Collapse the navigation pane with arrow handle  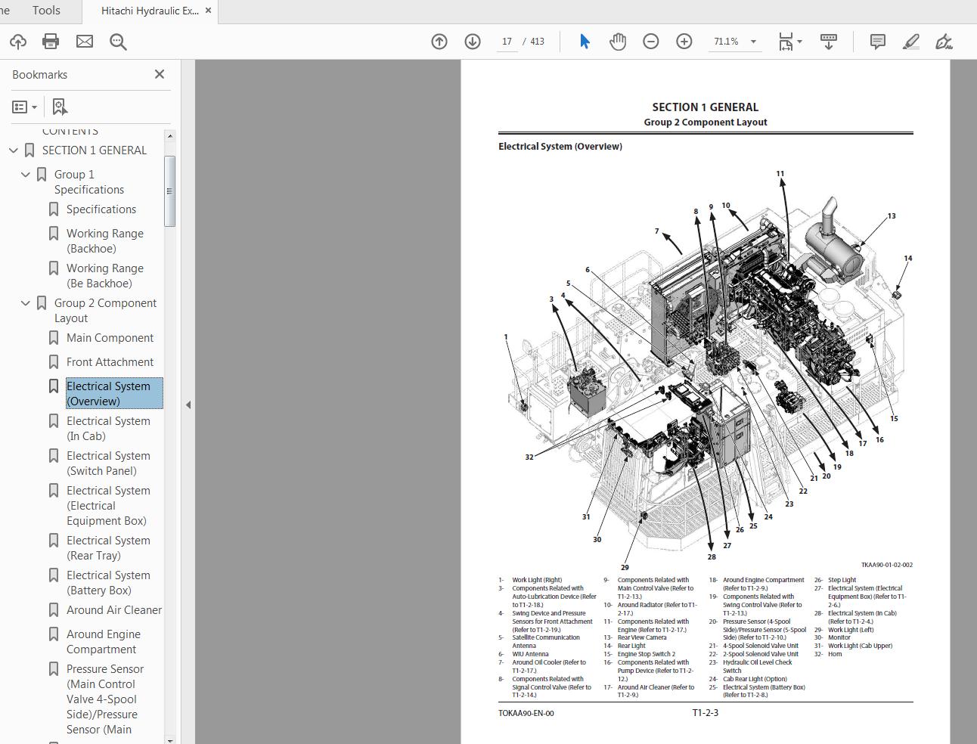pyautogui.click(x=188, y=405)
